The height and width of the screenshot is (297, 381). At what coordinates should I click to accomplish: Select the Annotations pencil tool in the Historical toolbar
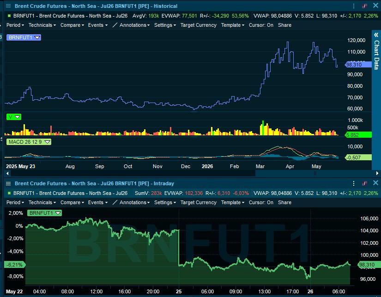(115, 25)
